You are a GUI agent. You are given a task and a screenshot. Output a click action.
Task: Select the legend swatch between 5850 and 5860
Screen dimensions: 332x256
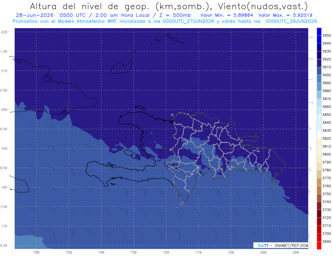(x=319, y=110)
